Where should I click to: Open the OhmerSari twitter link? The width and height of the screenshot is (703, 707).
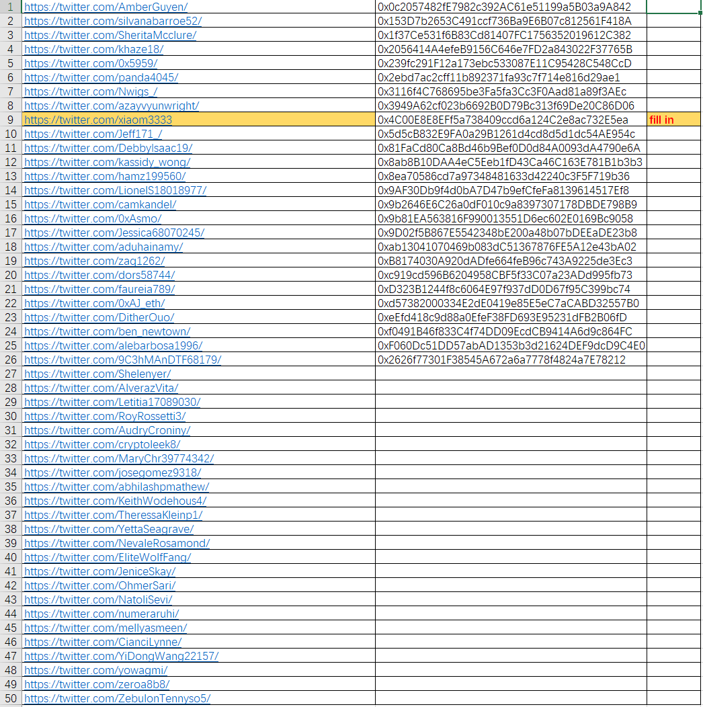(100, 586)
